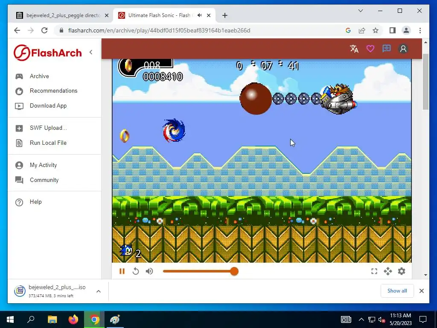Select the Ultimate Flash Sonic tab
The image size is (437, 328).
[159, 15]
